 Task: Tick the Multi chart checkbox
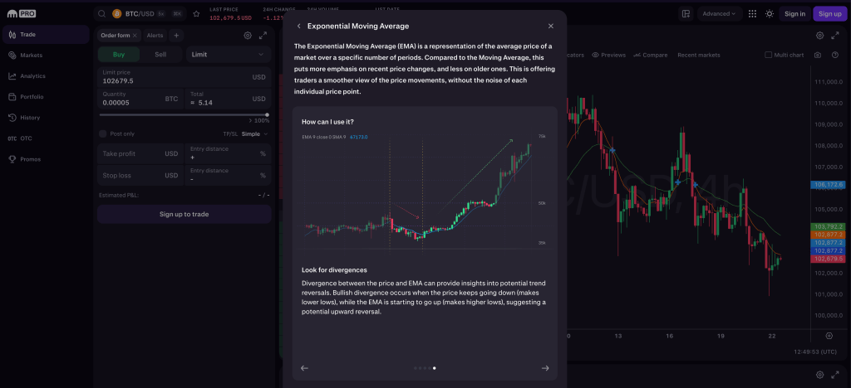pos(769,55)
